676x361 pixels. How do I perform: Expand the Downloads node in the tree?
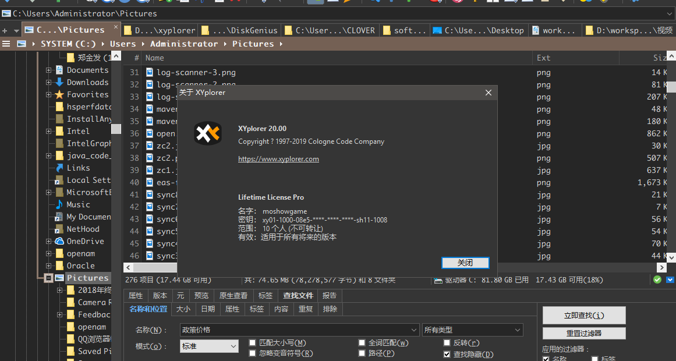(x=49, y=82)
